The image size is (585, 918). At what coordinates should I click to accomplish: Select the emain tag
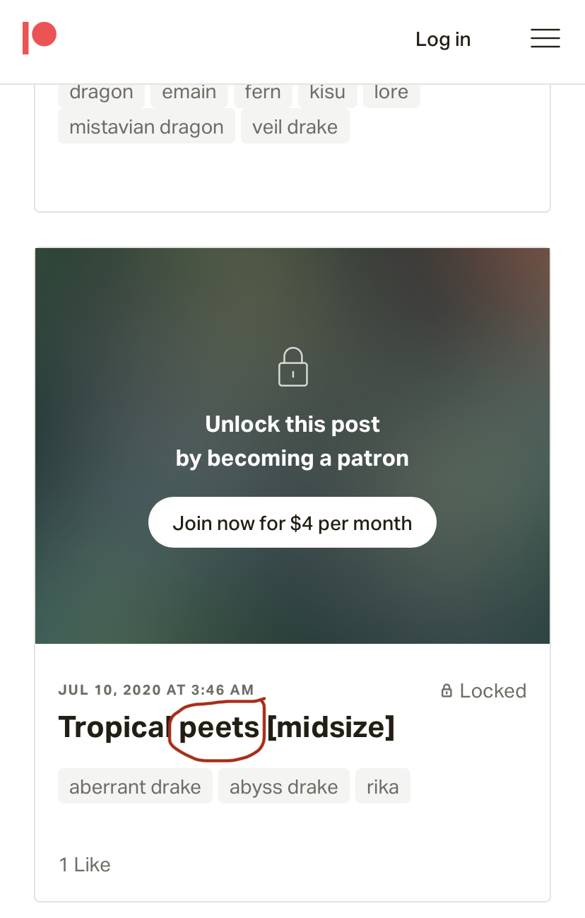[189, 93]
